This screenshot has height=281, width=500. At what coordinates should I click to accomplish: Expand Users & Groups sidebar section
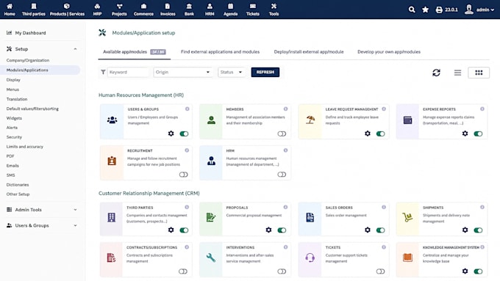[75, 225]
